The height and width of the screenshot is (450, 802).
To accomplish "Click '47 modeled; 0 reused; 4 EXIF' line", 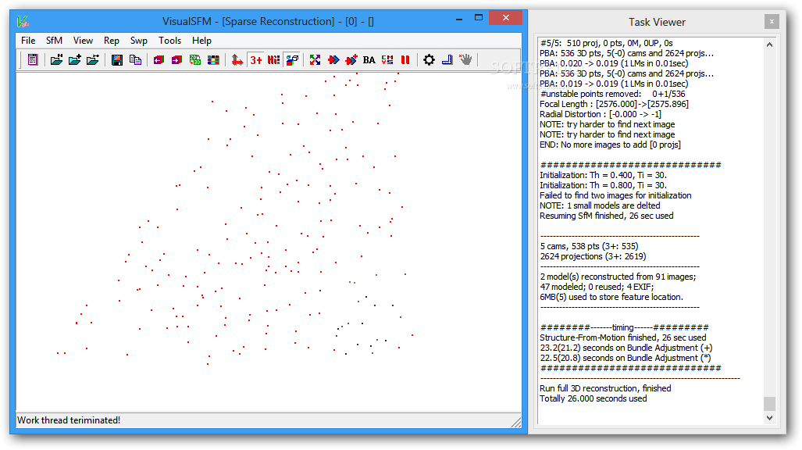I will pos(597,287).
